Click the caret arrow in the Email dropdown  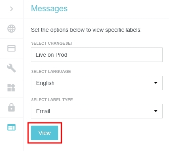(x=156, y=111)
